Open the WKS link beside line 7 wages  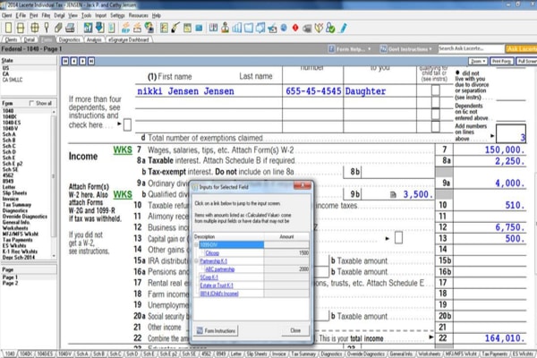click(x=123, y=150)
